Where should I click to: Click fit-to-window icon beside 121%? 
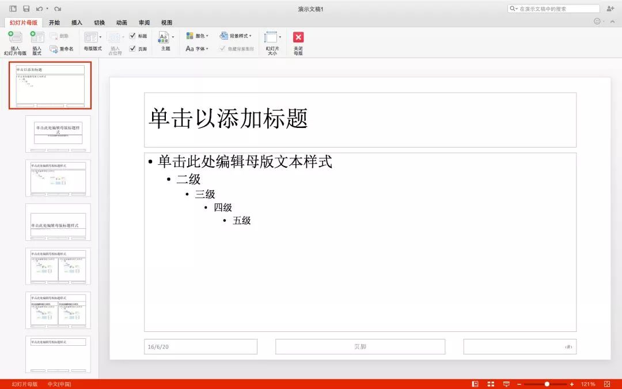point(606,384)
